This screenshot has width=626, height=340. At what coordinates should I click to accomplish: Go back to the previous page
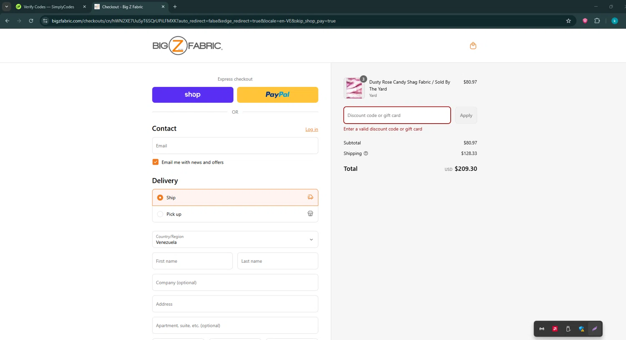pos(7,21)
